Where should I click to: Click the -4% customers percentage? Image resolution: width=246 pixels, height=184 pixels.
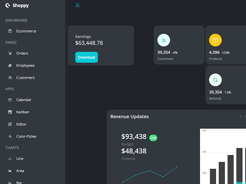pyautogui.click(x=175, y=53)
